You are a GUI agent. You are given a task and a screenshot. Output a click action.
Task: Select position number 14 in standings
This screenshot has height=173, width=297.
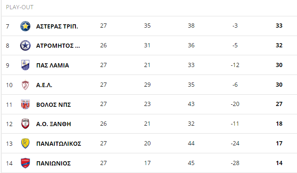click(9, 163)
